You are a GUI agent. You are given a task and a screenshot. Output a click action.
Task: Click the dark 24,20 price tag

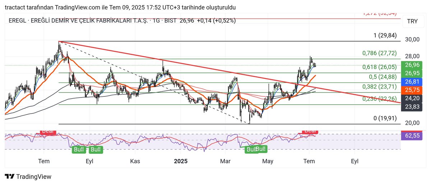(x=412, y=98)
